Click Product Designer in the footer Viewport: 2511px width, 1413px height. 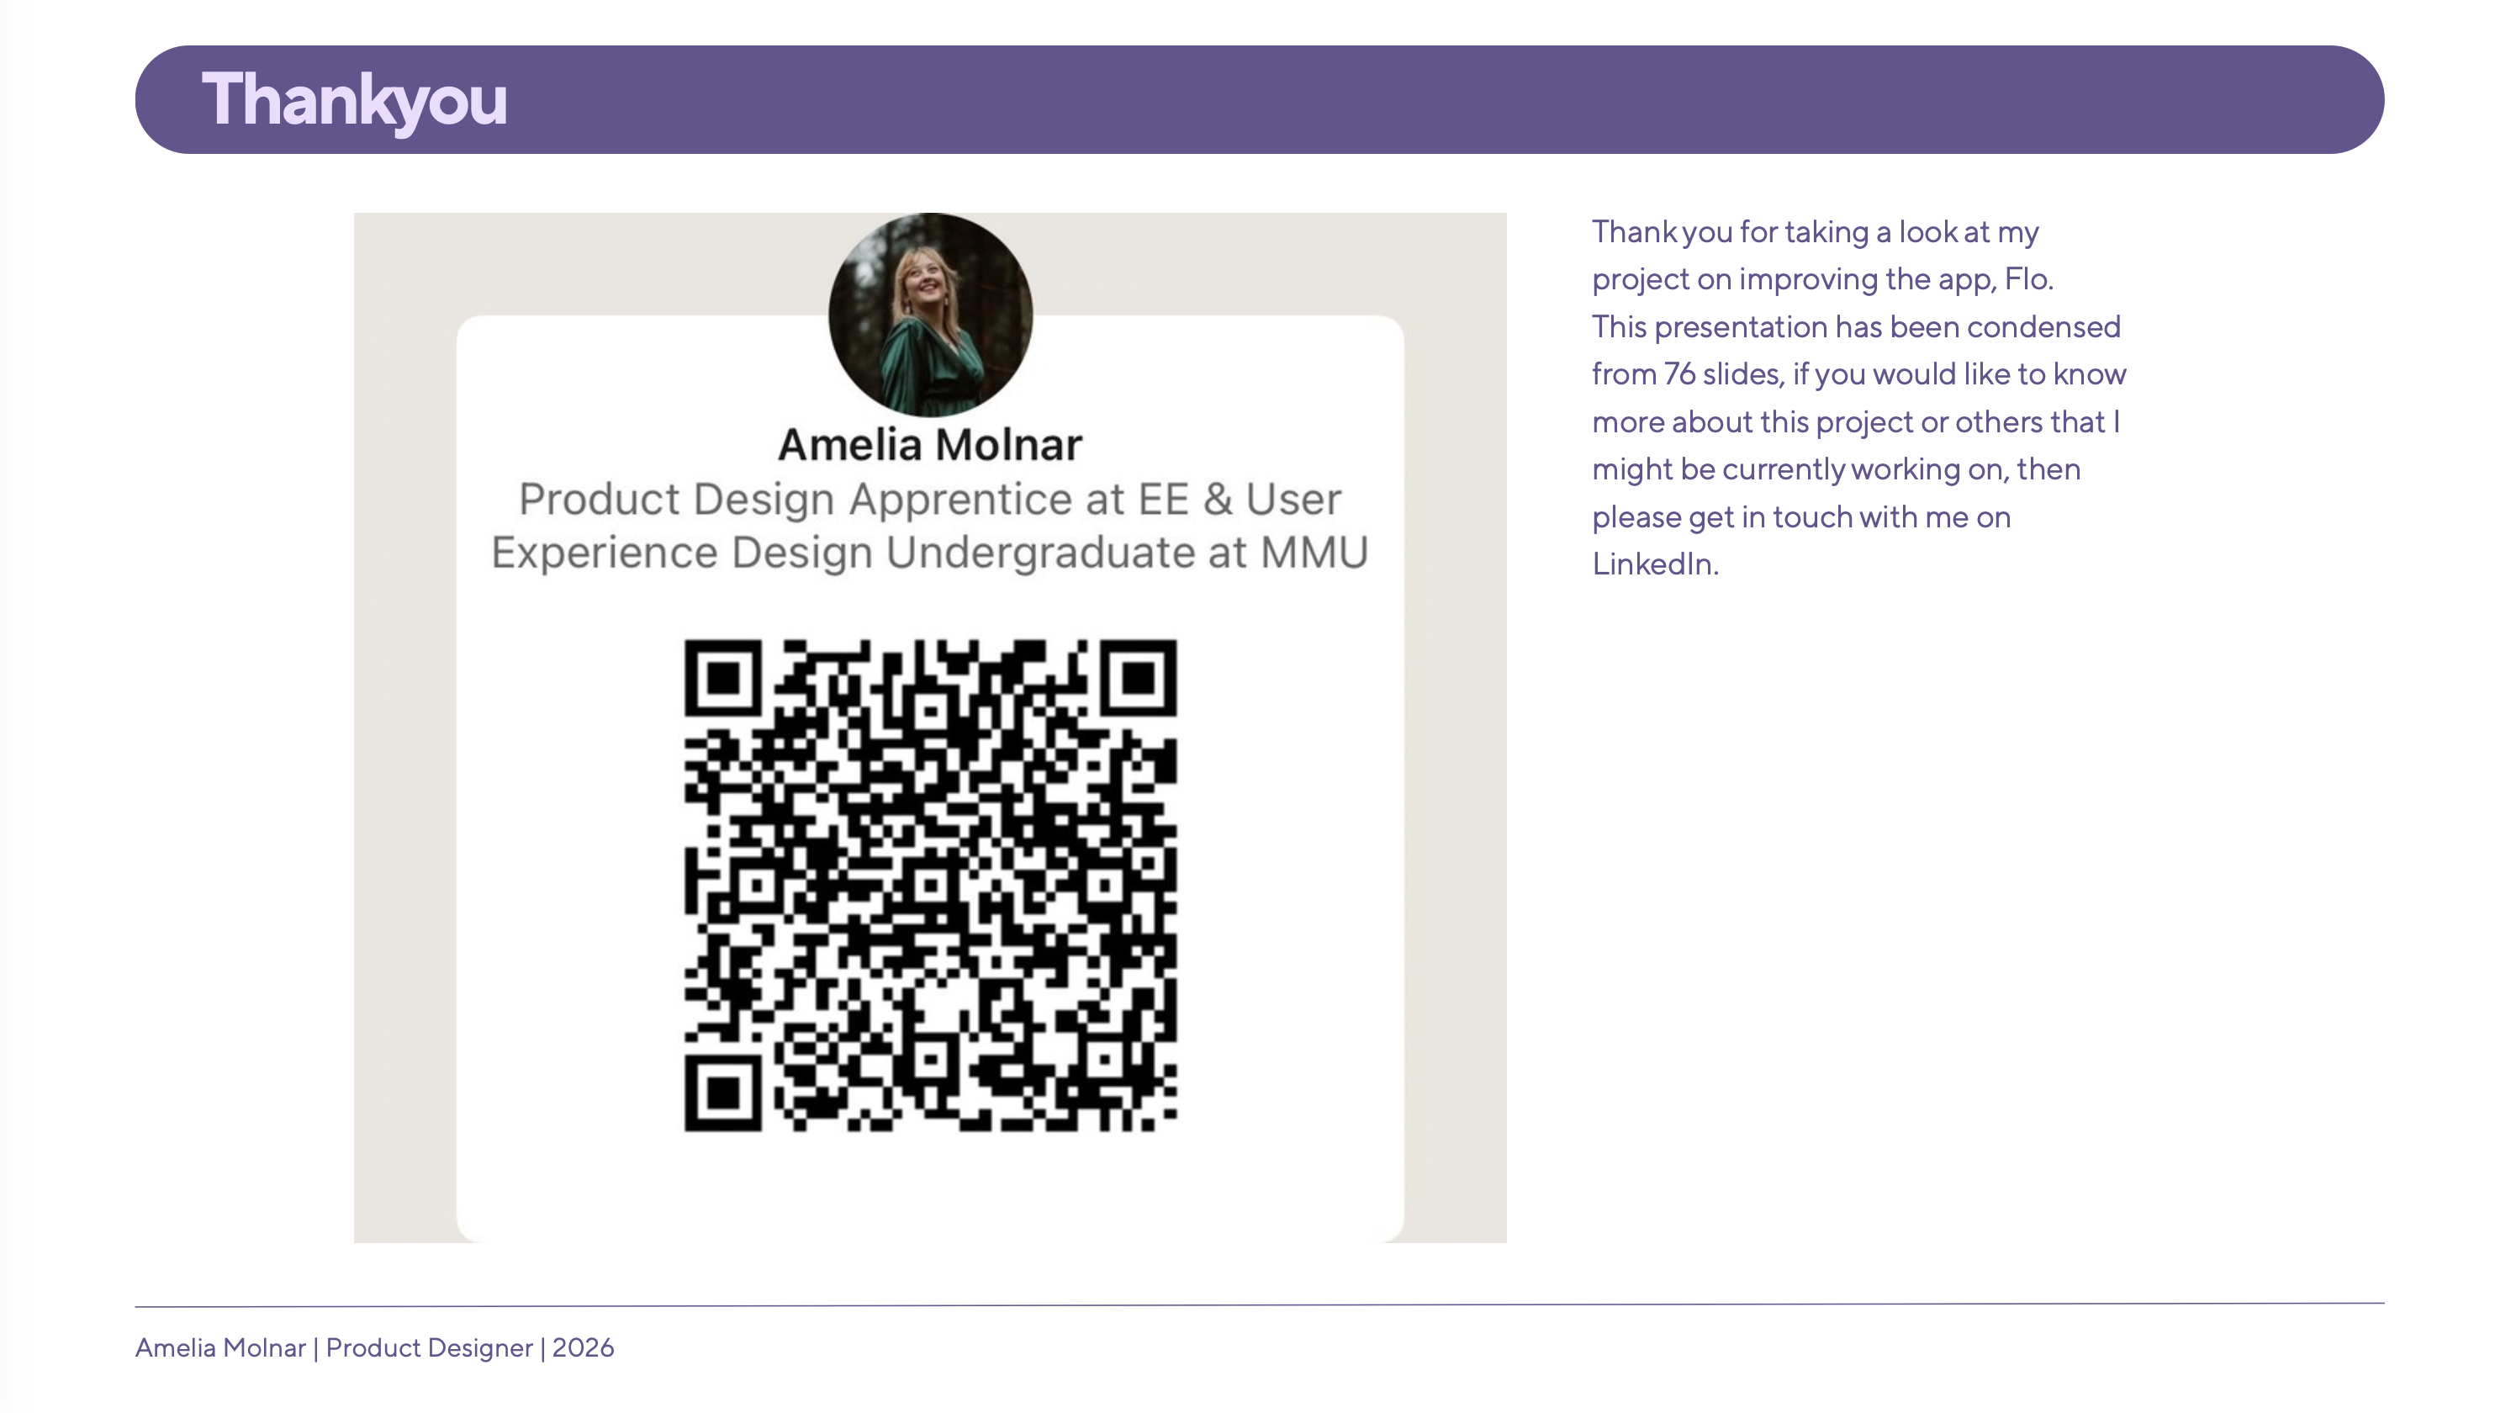click(x=429, y=1347)
